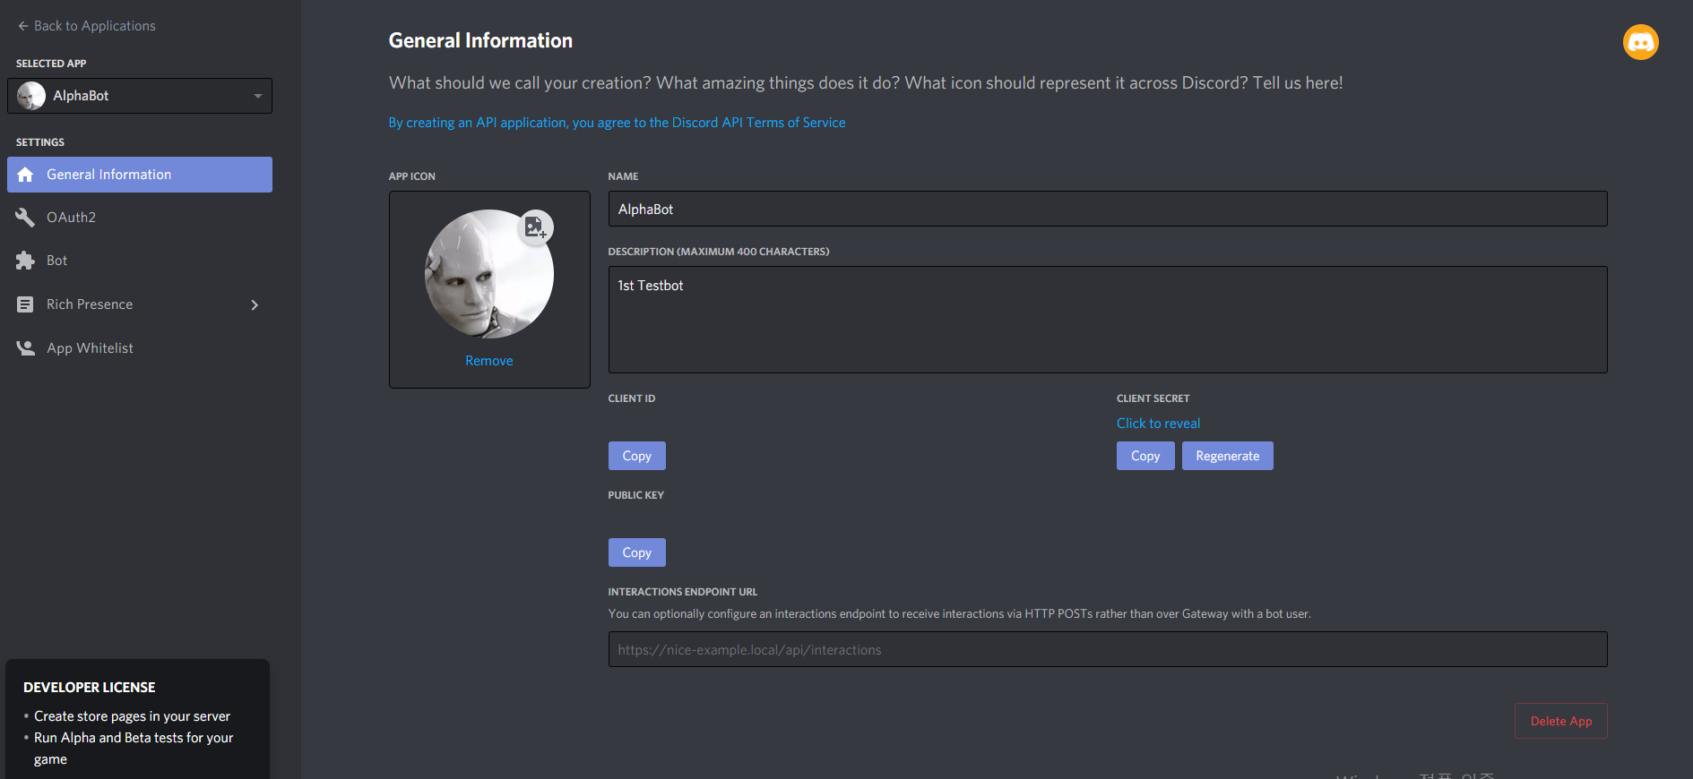Click the General Information page heading
The height and width of the screenshot is (779, 1693).
pyautogui.click(x=480, y=40)
